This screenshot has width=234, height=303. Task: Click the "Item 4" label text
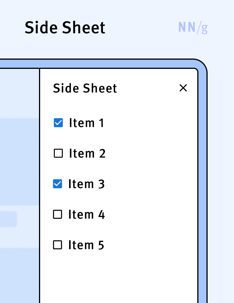pyautogui.click(x=87, y=214)
